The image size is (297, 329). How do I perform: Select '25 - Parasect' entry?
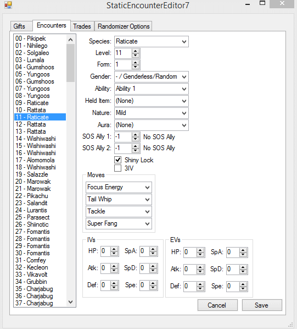[x=40, y=217]
